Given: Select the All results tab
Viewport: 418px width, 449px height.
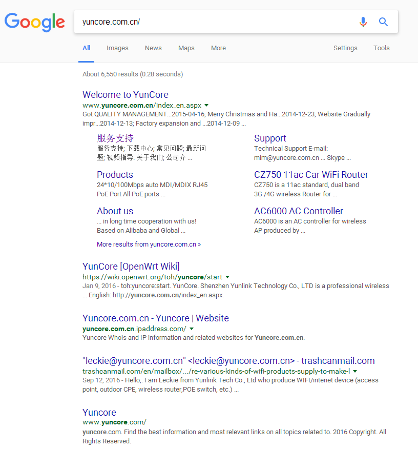Looking at the screenshot, I should pos(87,48).
